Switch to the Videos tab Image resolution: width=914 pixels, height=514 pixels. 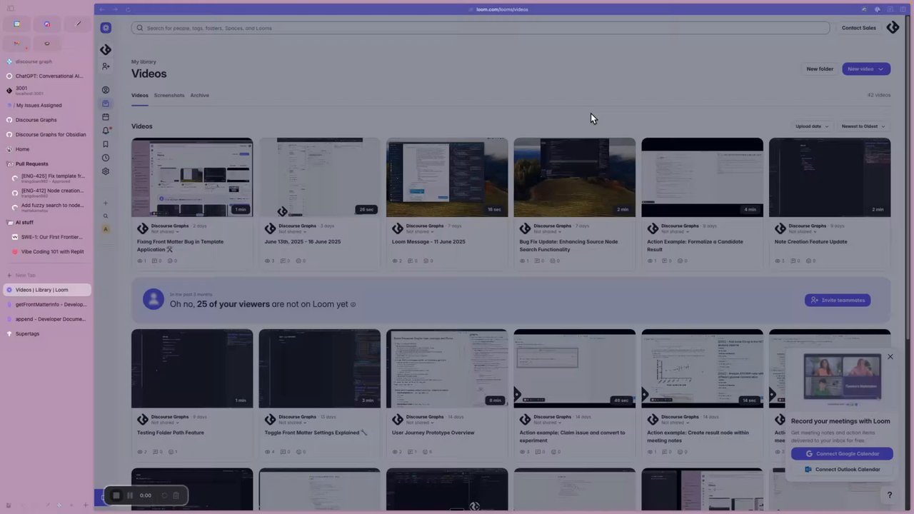140,95
